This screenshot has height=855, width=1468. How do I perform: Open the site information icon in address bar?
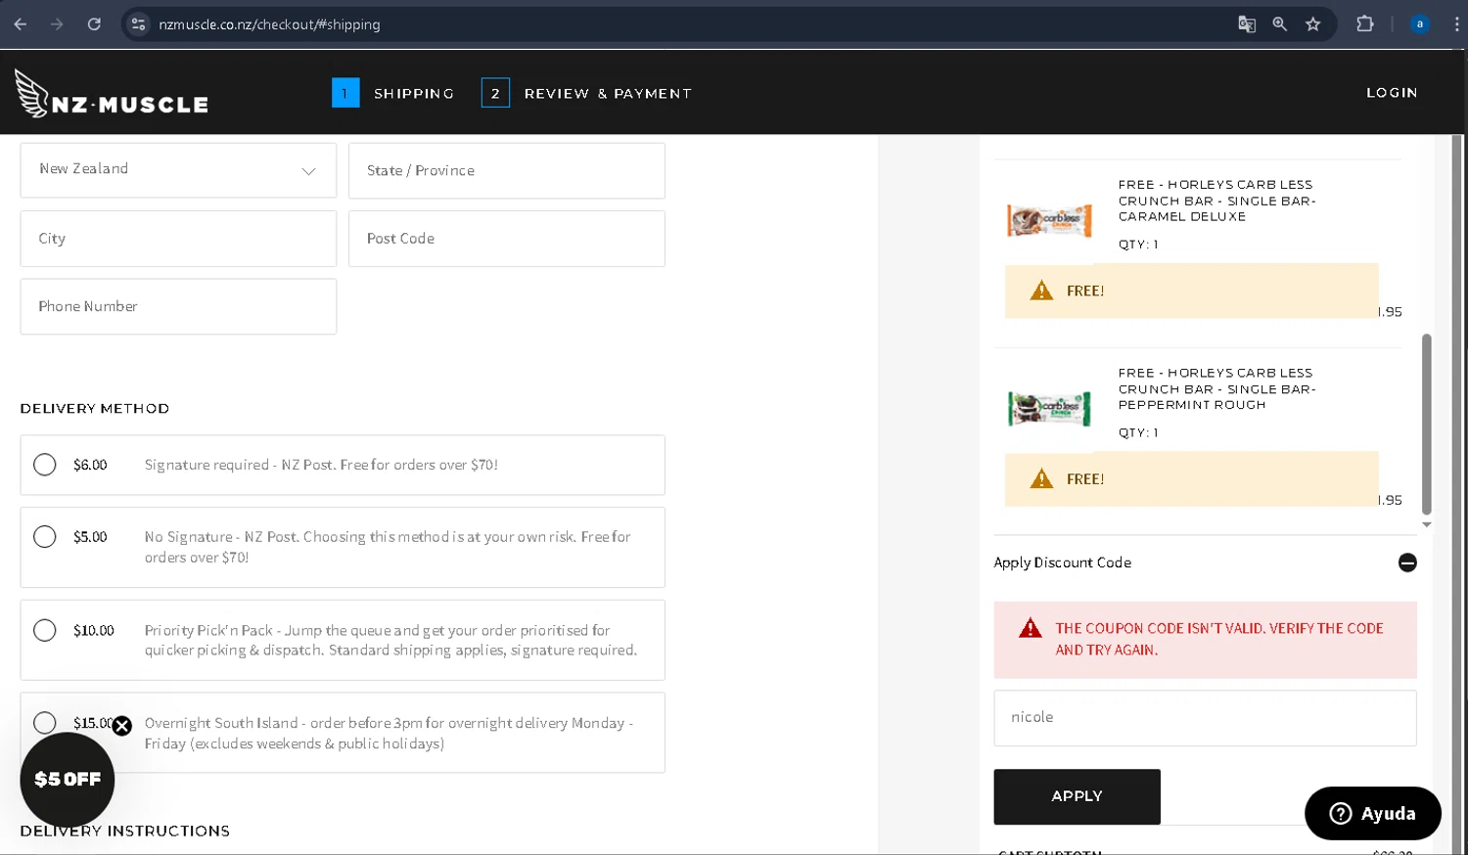(138, 24)
